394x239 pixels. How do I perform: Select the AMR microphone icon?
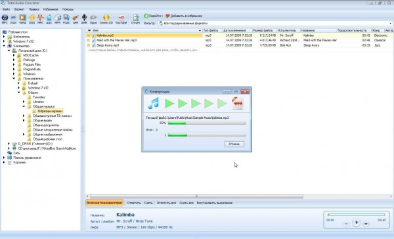(x=84, y=18)
